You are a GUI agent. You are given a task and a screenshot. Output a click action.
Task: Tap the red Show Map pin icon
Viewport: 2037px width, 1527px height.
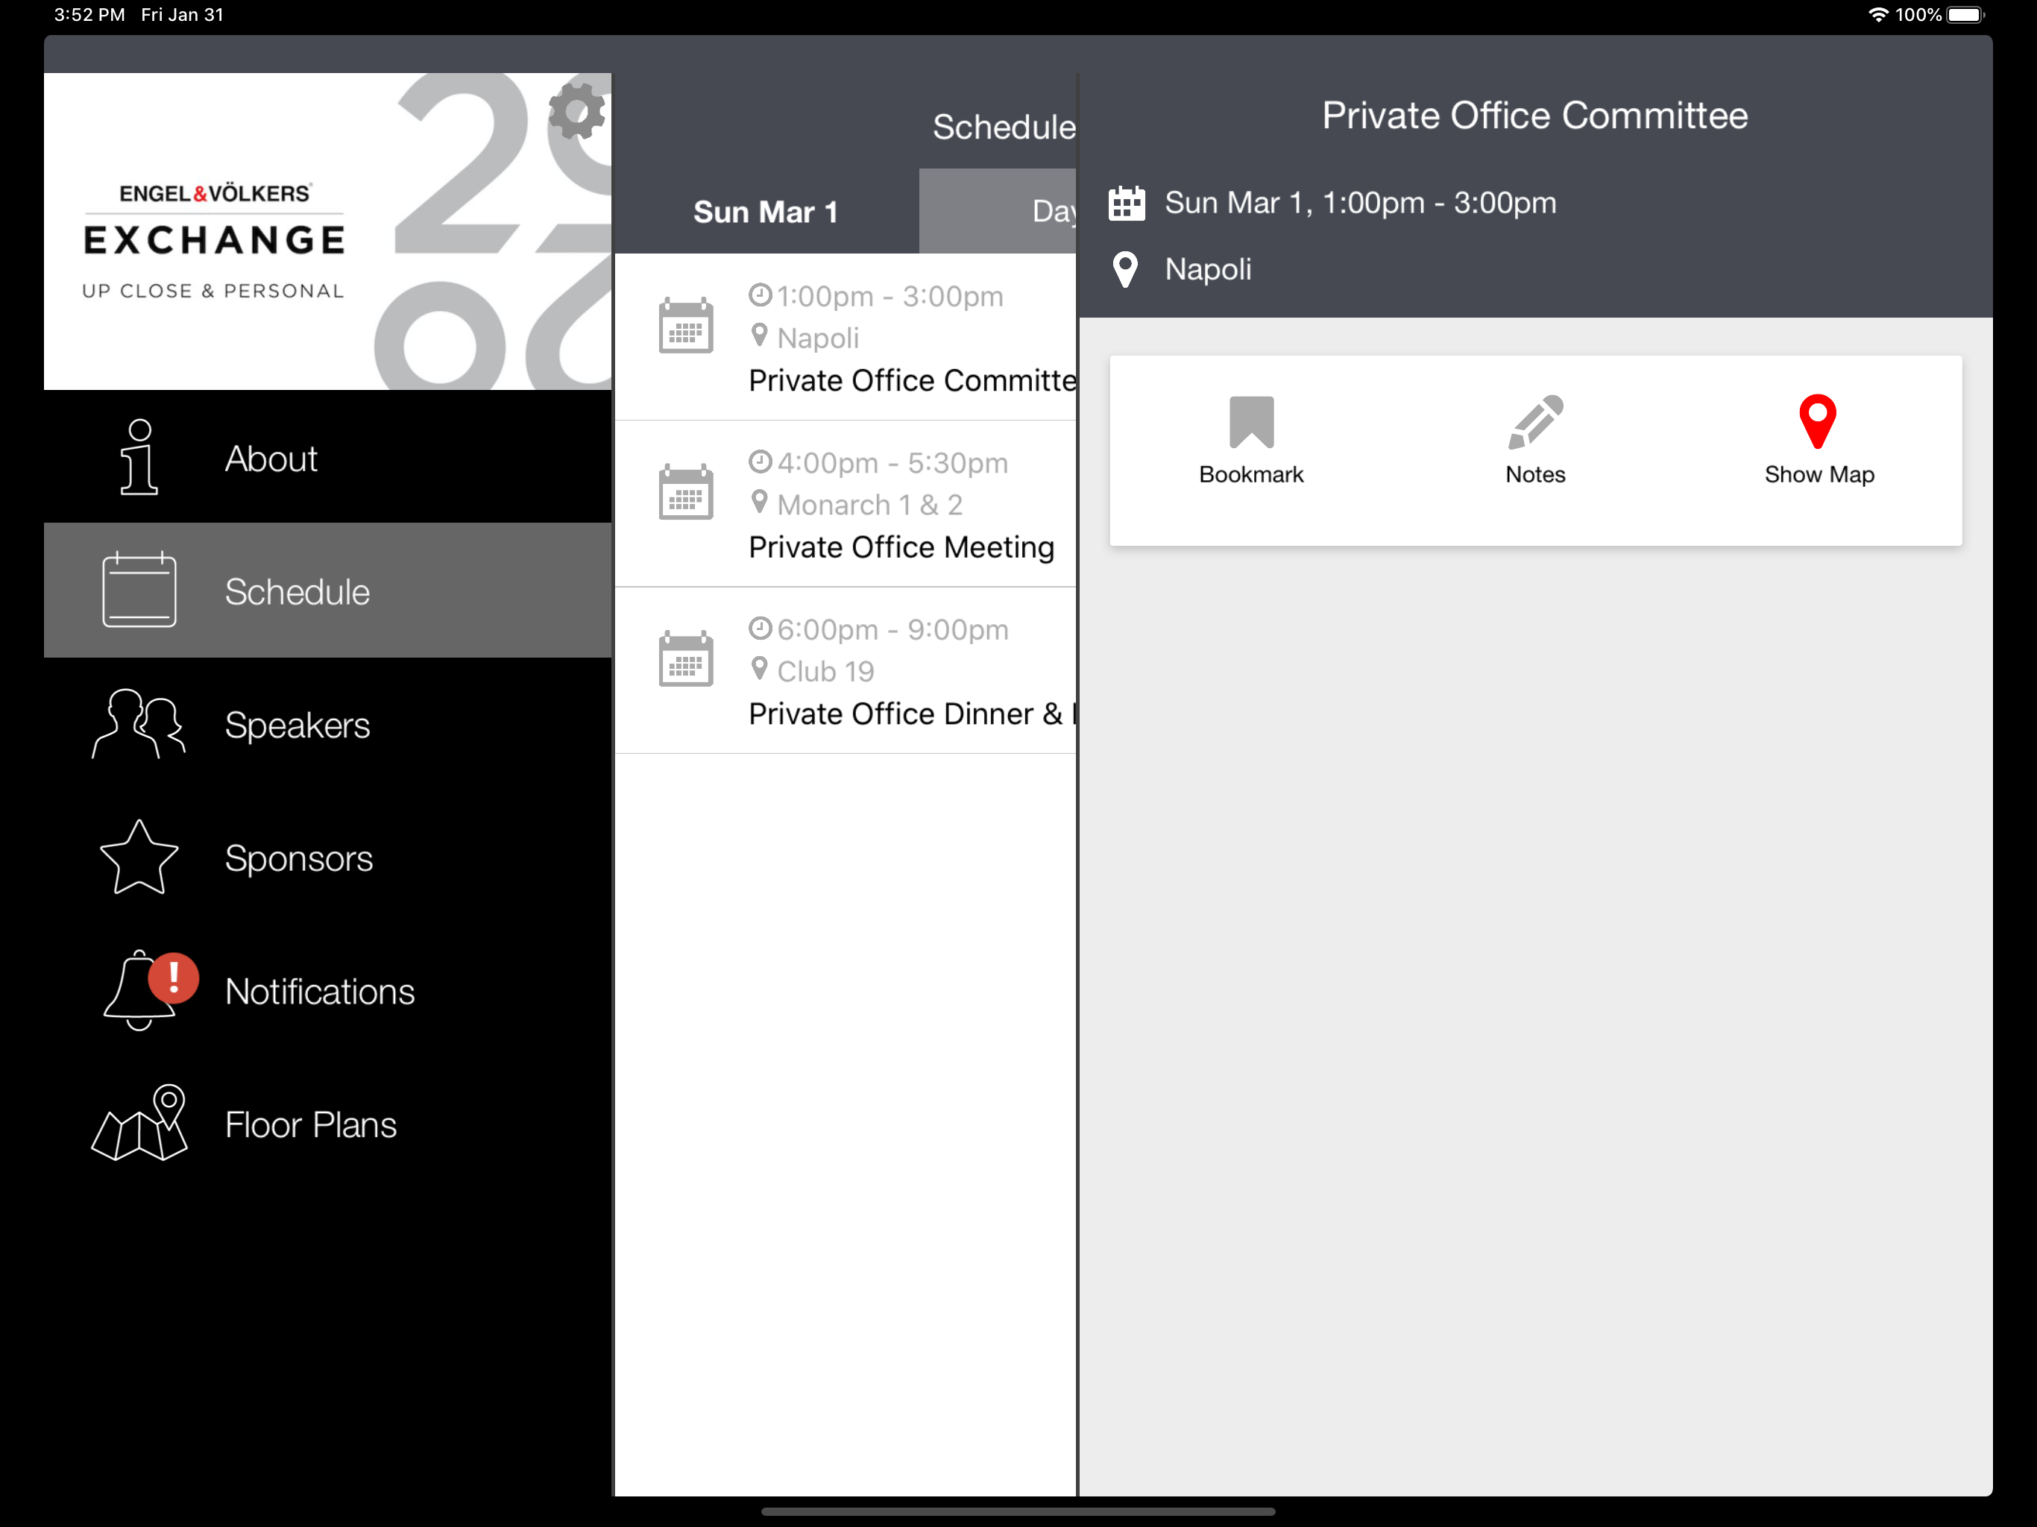coord(1818,422)
